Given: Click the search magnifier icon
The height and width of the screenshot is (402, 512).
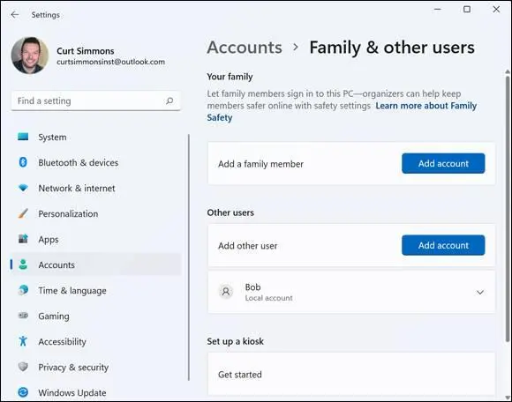Looking at the screenshot, I should (x=169, y=100).
